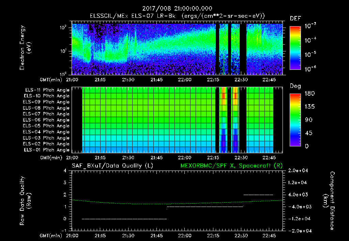Viewport: 349px width, 241px height.
Task: Click the ELS-10 Pitch Angle row label
Action: (x=47, y=96)
